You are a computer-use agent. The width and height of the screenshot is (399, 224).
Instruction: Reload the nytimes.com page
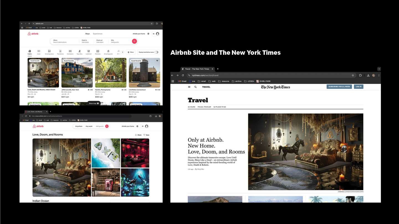183,75
